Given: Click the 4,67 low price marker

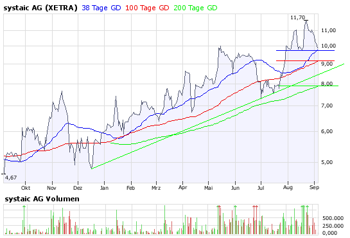Looking at the screenshot, I should [x=11, y=178].
